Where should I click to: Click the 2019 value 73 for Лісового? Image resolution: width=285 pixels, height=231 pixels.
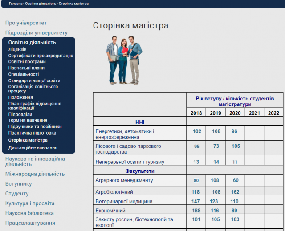[216, 146]
